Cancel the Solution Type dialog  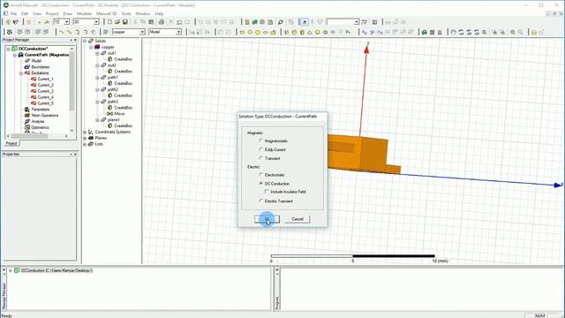tap(298, 219)
